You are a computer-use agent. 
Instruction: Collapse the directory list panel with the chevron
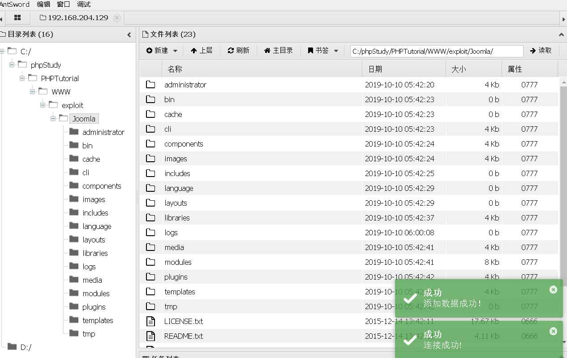(x=129, y=35)
